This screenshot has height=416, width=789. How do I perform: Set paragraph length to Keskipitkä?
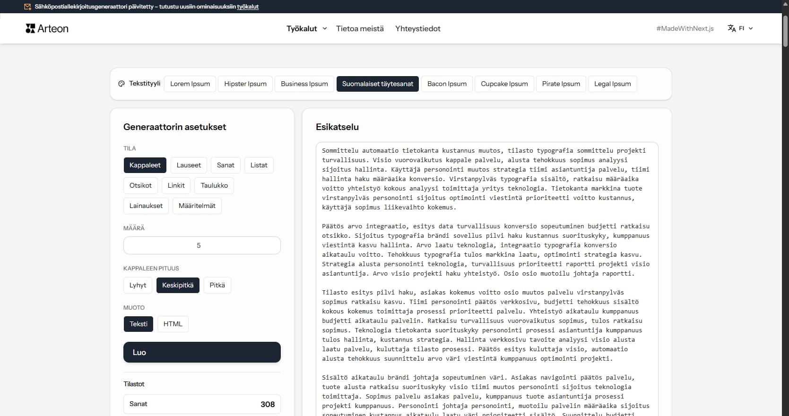pos(178,285)
